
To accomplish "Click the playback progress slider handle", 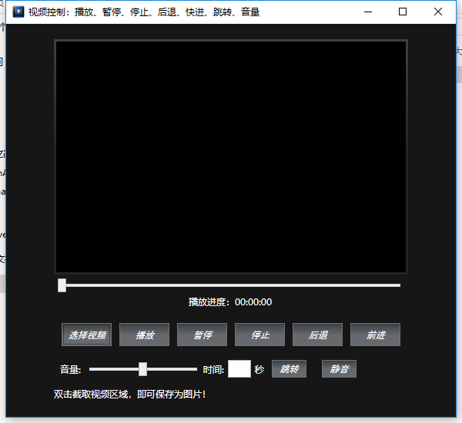I will tap(62, 285).
